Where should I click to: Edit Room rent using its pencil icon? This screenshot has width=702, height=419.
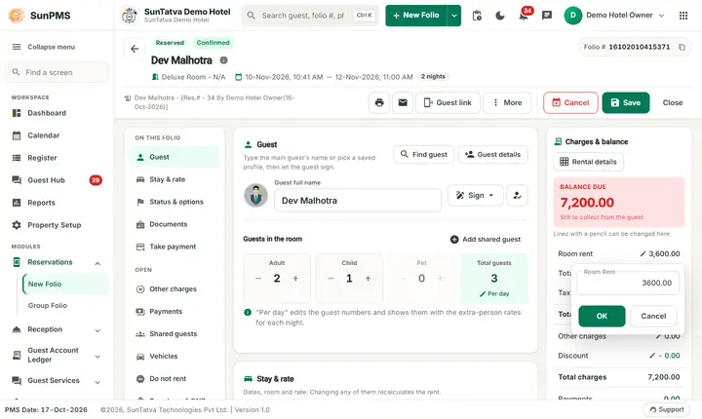click(x=643, y=253)
